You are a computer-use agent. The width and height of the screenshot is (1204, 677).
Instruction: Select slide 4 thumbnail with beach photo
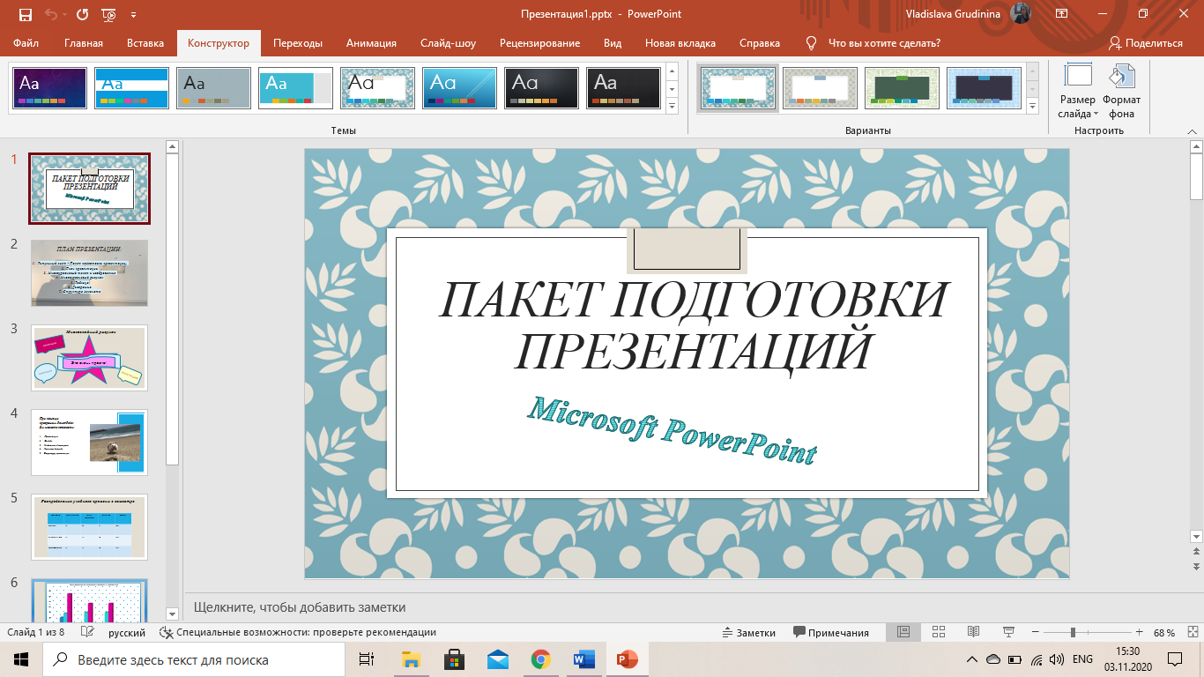coord(89,442)
